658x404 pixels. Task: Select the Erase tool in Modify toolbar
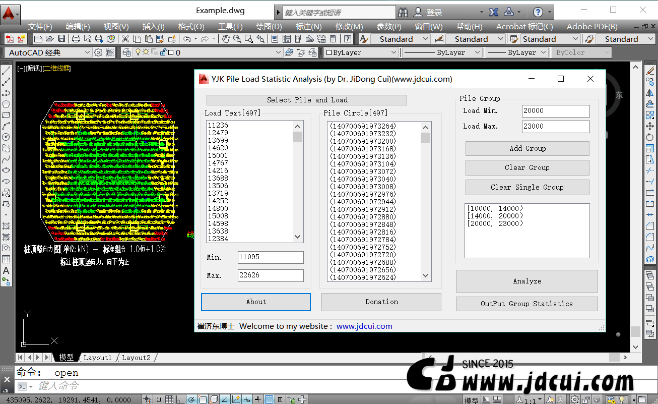pos(650,71)
